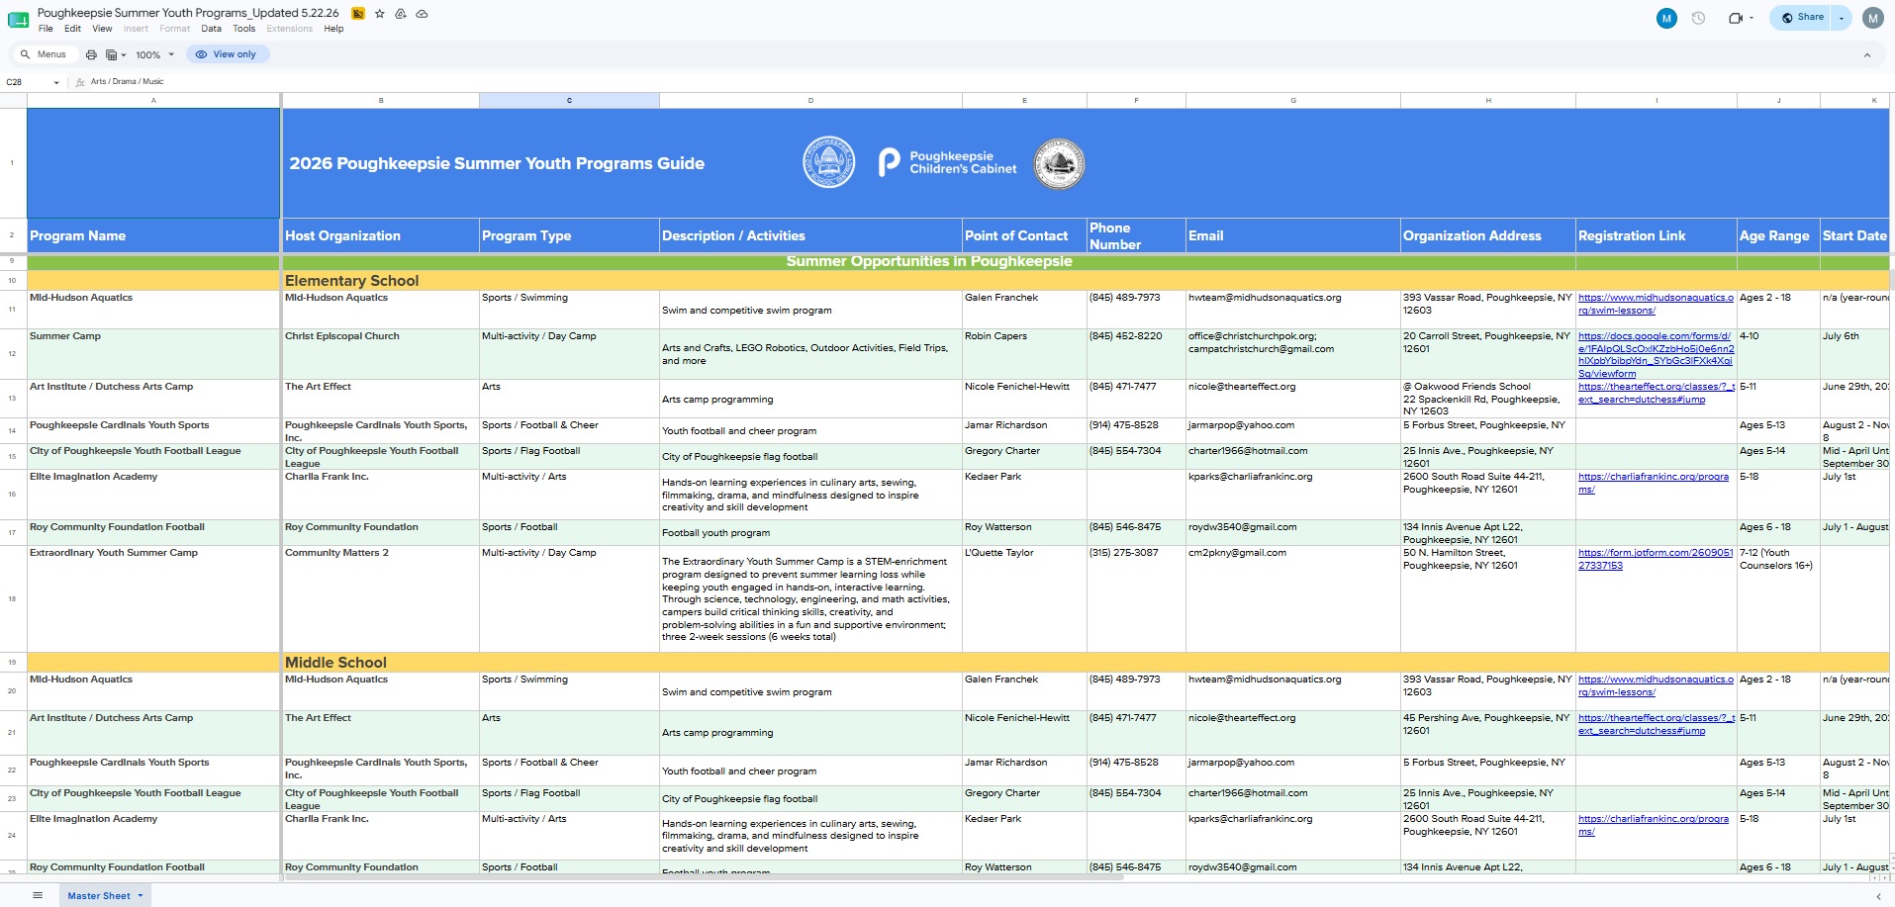The width and height of the screenshot is (1895, 907).
Task: Click the fx formula icon
Action: tap(80, 82)
